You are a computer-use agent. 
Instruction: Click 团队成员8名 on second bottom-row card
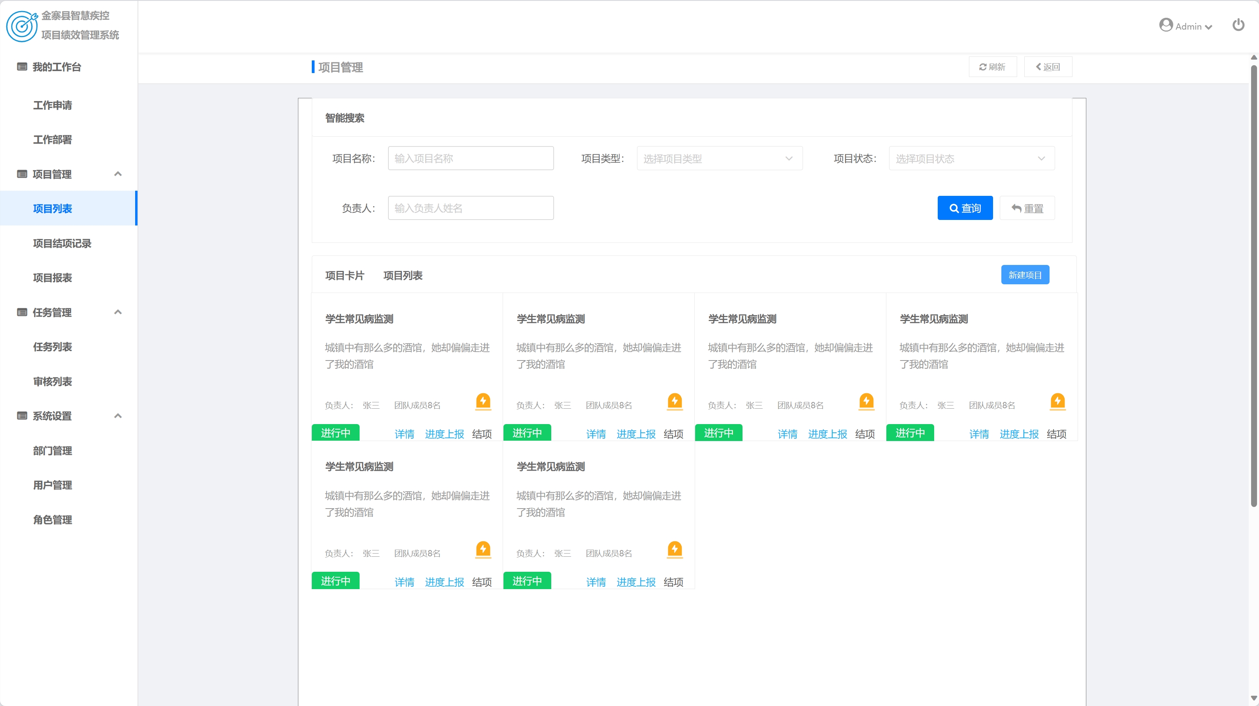pyautogui.click(x=609, y=553)
